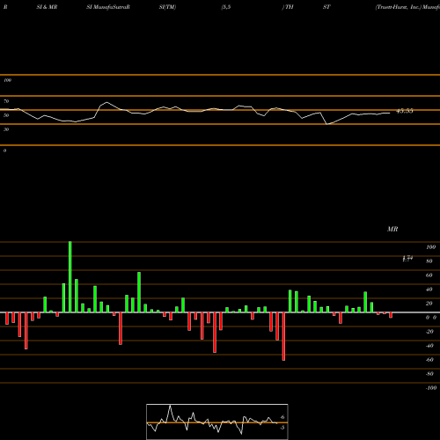This screenshot has height=440, width=440.
Task: Click the 'ST' header text
Action: 326,7
